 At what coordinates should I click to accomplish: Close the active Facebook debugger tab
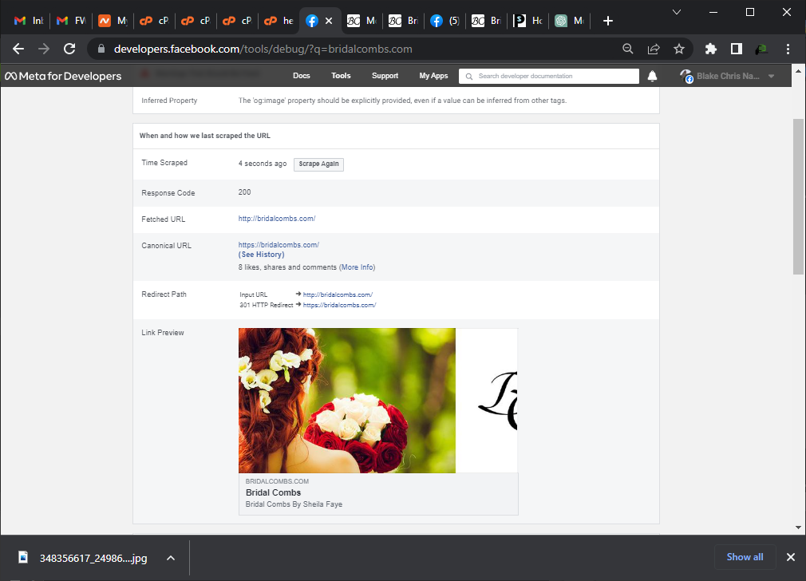(329, 21)
